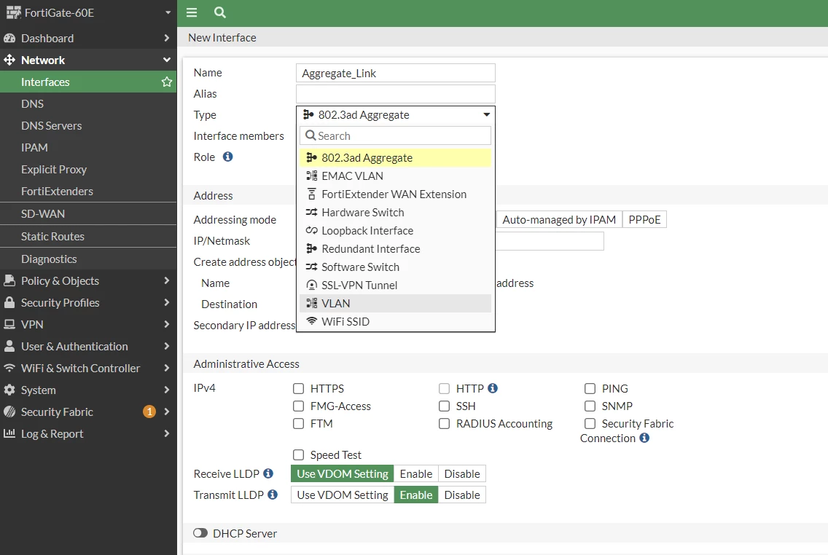Click the Security Profiles lock icon
The width and height of the screenshot is (828, 555).
point(9,302)
